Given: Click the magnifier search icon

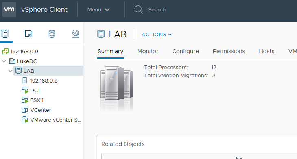Looking at the screenshot, I should point(139,9).
